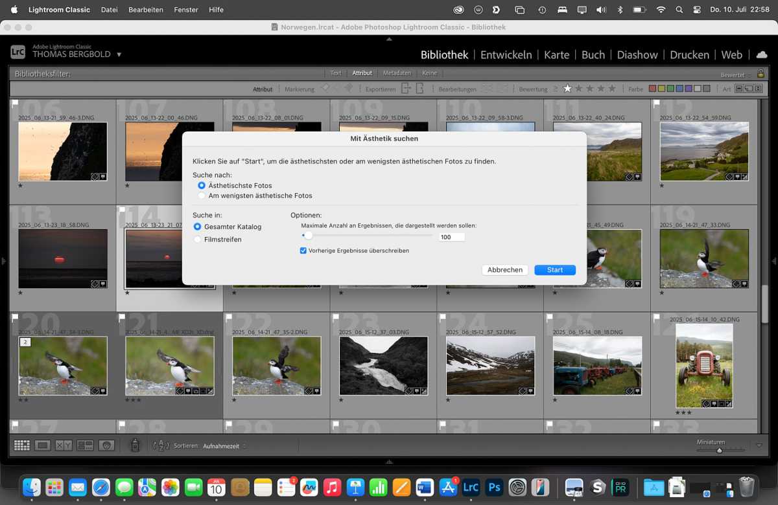Select the Text filter tab

tap(336, 73)
